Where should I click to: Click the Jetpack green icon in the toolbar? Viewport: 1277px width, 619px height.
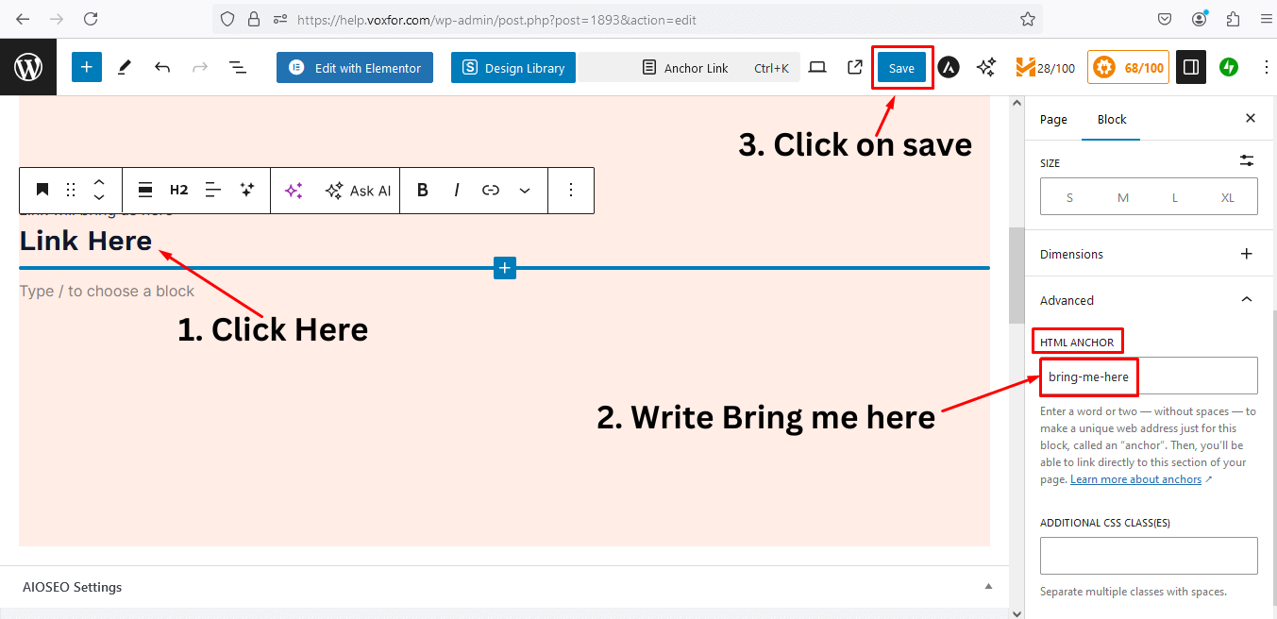(x=1228, y=67)
